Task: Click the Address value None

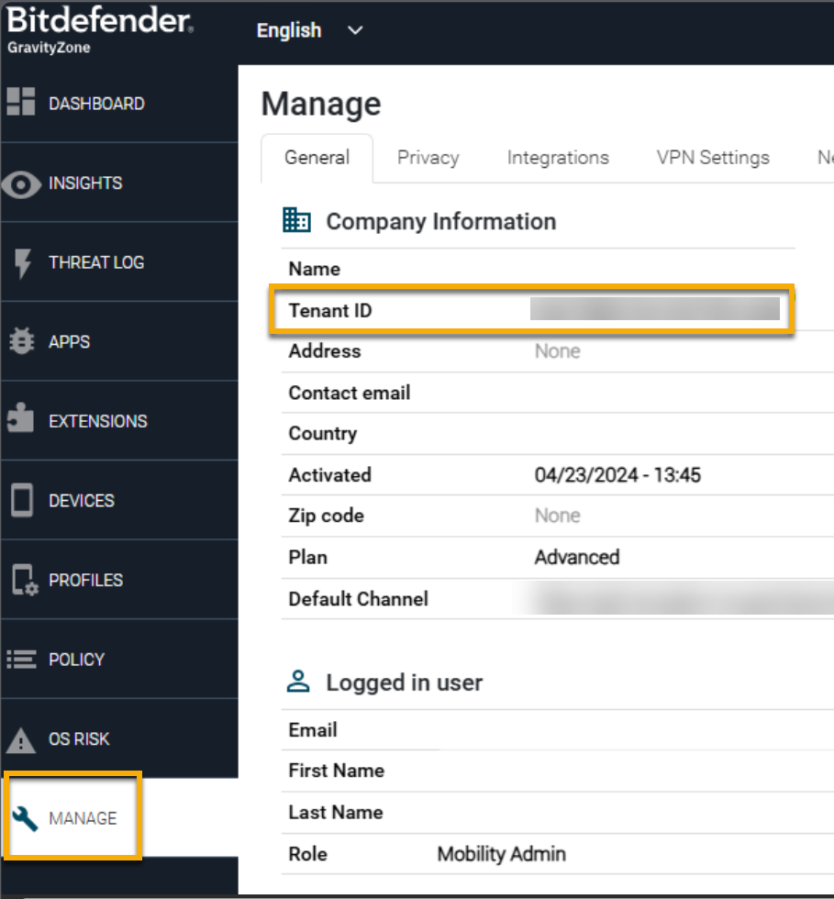Action: click(558, 350)
